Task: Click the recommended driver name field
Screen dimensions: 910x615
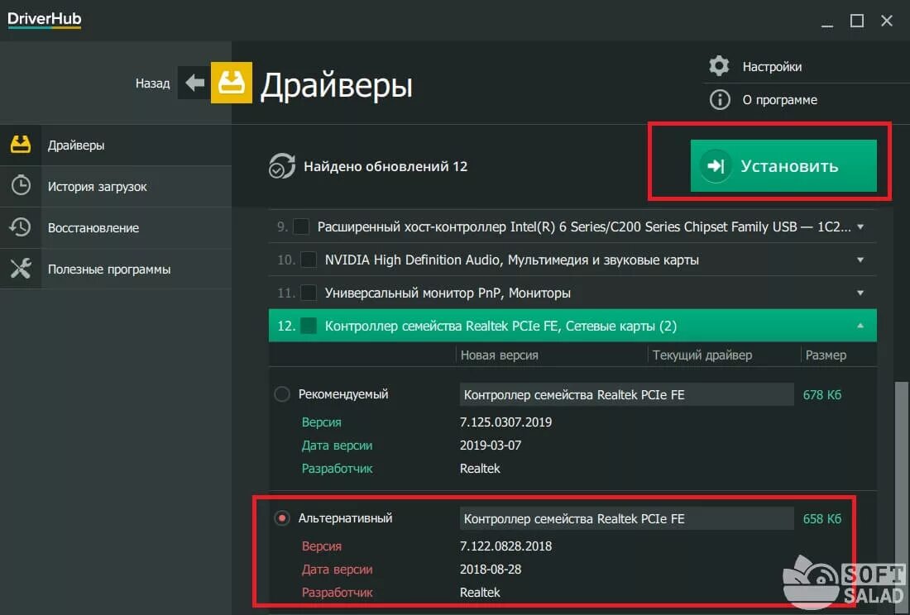Action: 627,395
